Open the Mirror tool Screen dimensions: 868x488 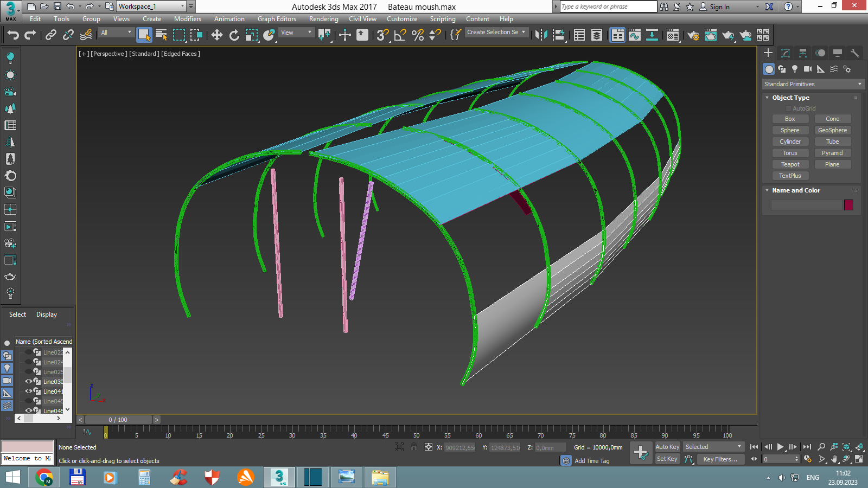coord(540,35)
